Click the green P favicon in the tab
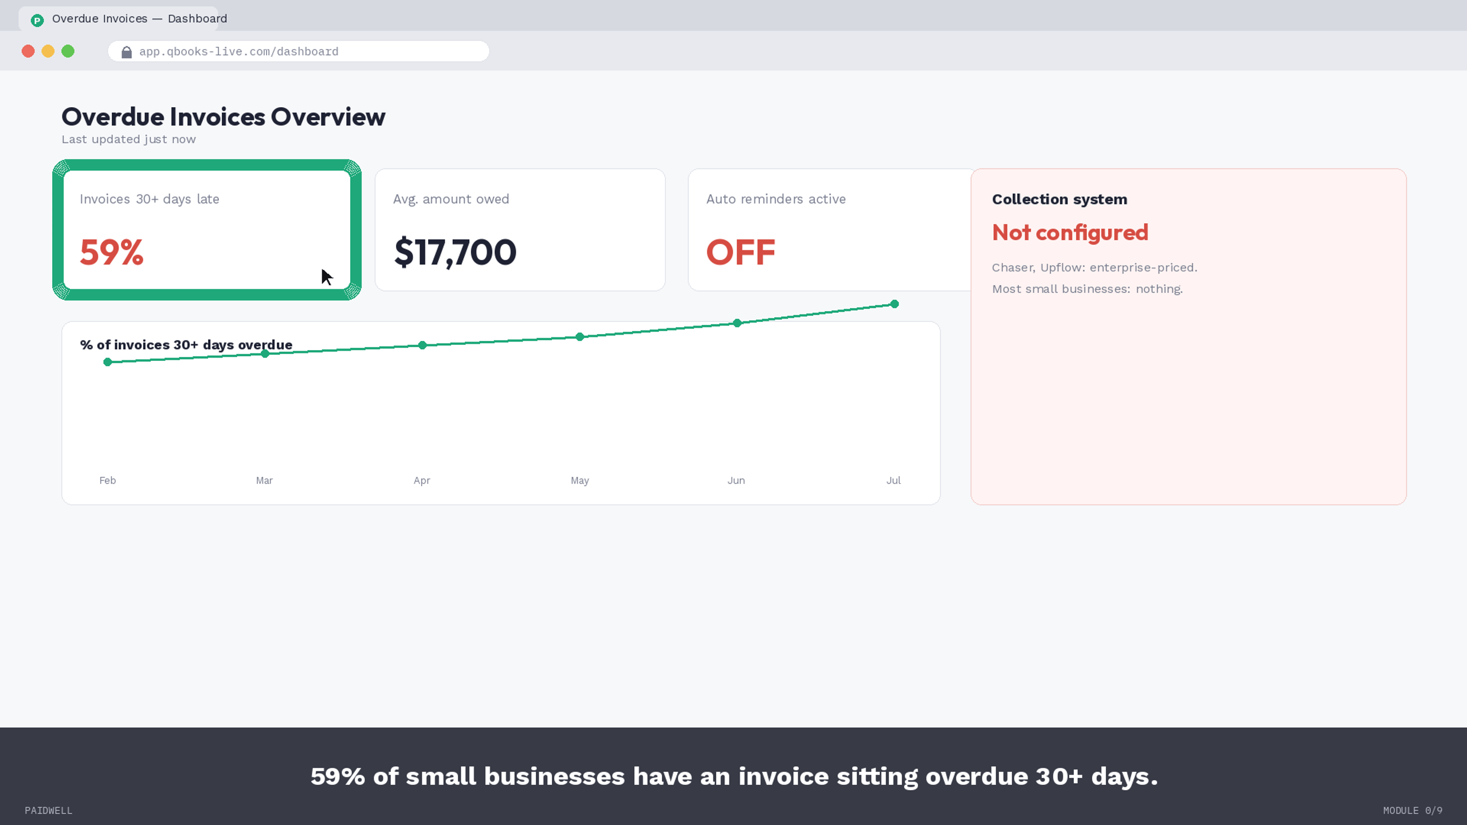 pyautogui.click(x=37, y=21)
